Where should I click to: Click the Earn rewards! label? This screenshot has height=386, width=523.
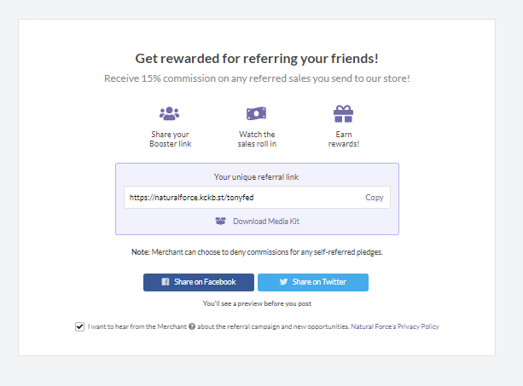click(344, 139)
